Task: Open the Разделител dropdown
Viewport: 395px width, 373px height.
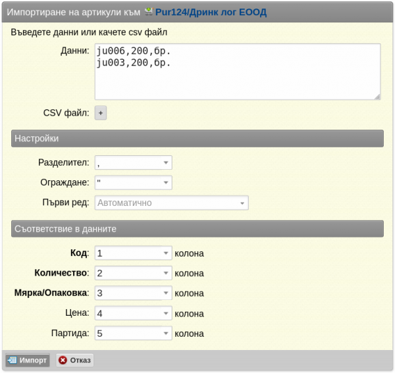Action: (133, 162)
